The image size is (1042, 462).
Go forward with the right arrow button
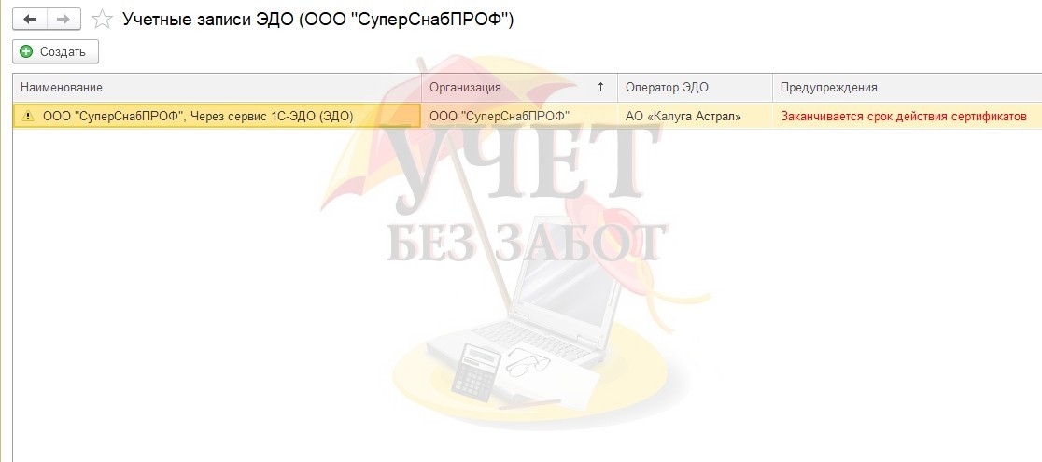pos(63,20)
